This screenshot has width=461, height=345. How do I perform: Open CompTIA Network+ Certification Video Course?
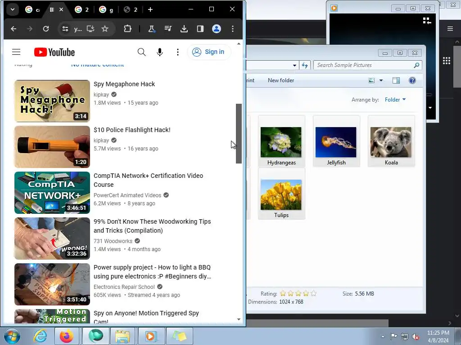148,180
